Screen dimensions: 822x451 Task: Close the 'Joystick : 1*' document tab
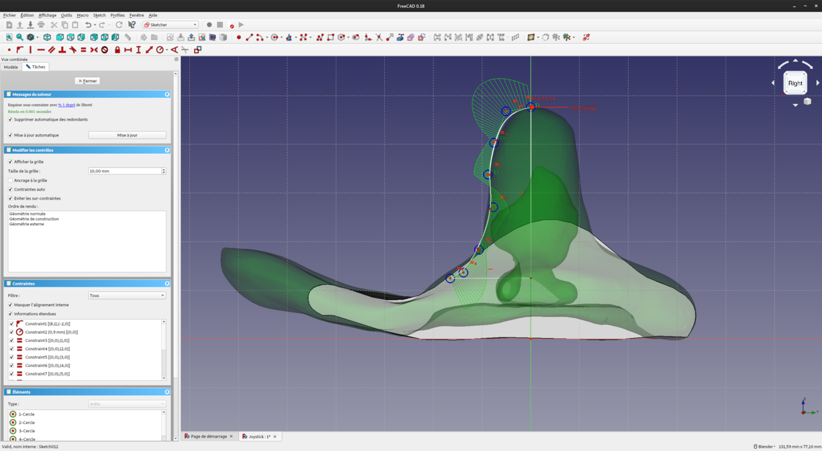pyautogui.click(x=275, y=436)
